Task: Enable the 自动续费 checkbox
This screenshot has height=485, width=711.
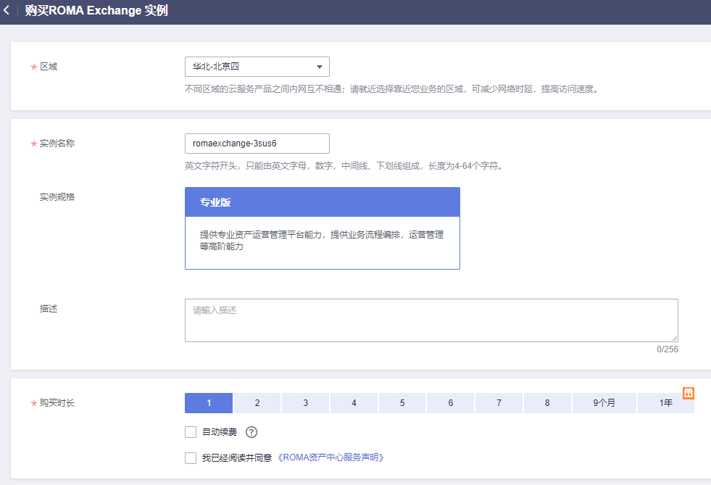Action: (x=191, y=432)
